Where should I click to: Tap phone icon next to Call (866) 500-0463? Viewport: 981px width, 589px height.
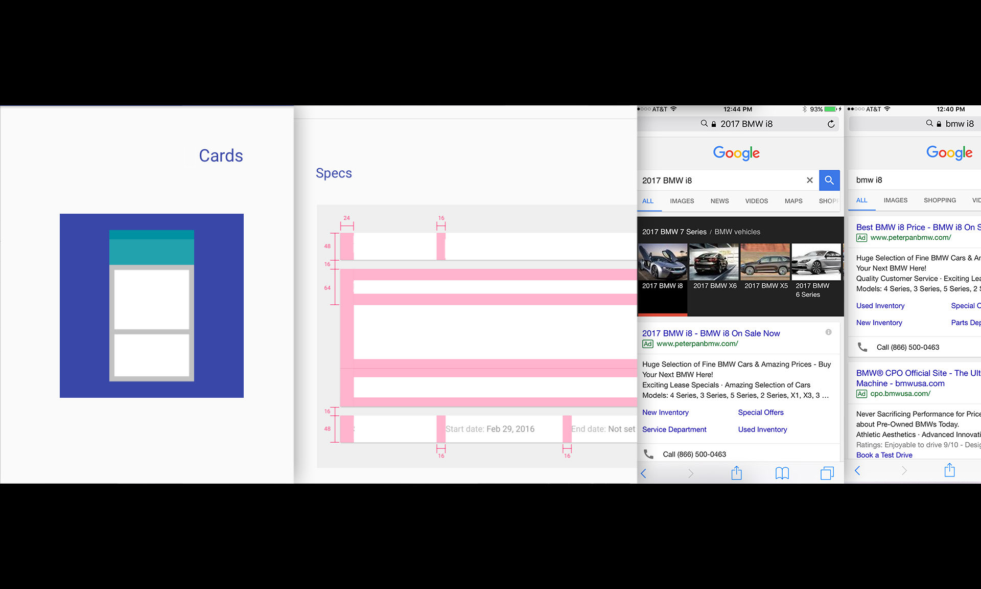click(x=648, y=454)
